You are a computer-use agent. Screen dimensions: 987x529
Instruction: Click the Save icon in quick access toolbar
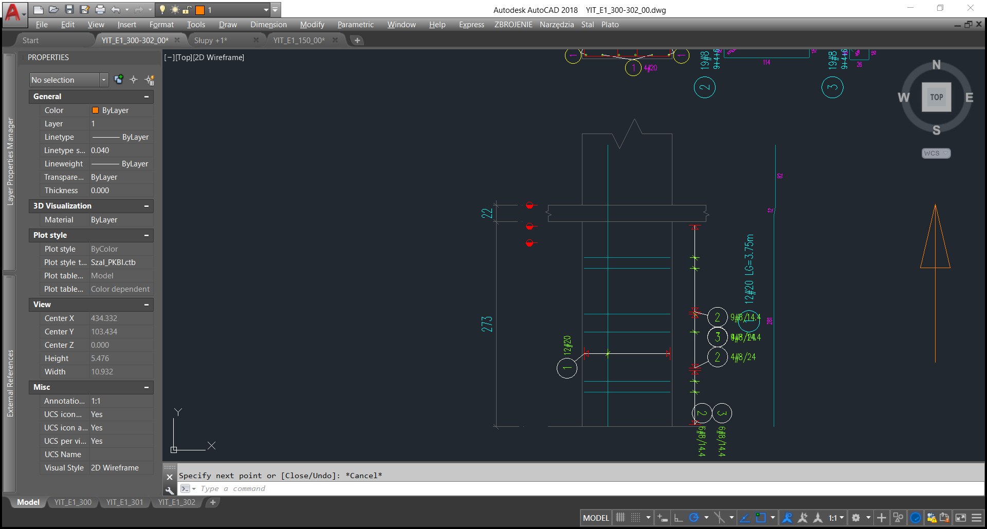click(x=69, y=10)
